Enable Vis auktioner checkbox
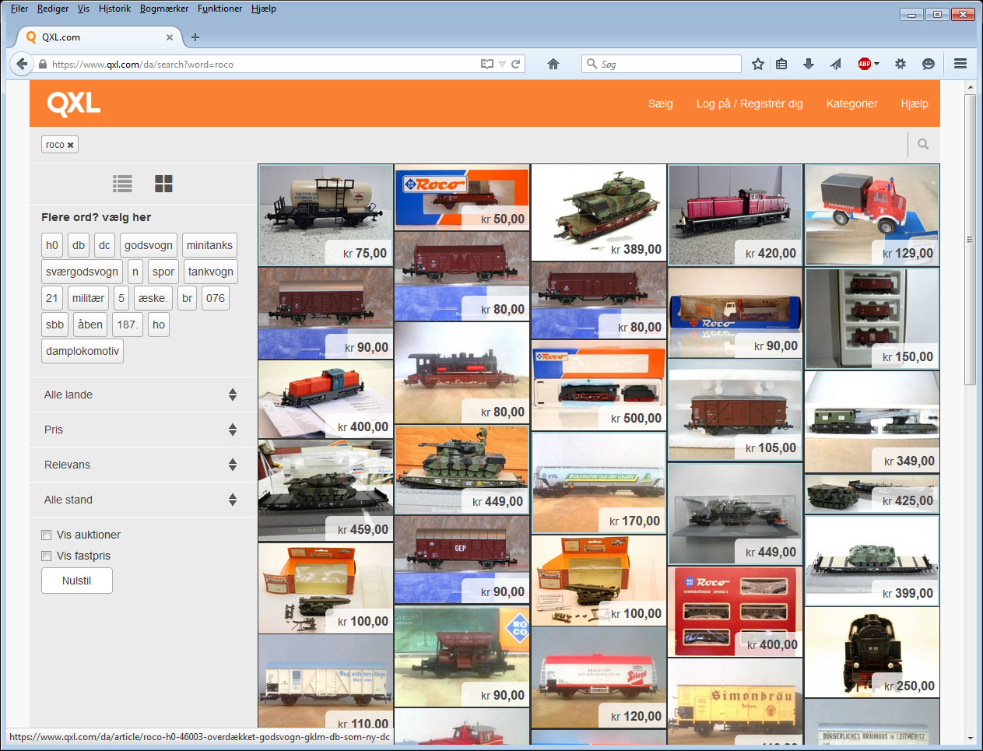This screenshot has height=751, width=983. click(47, 535)
